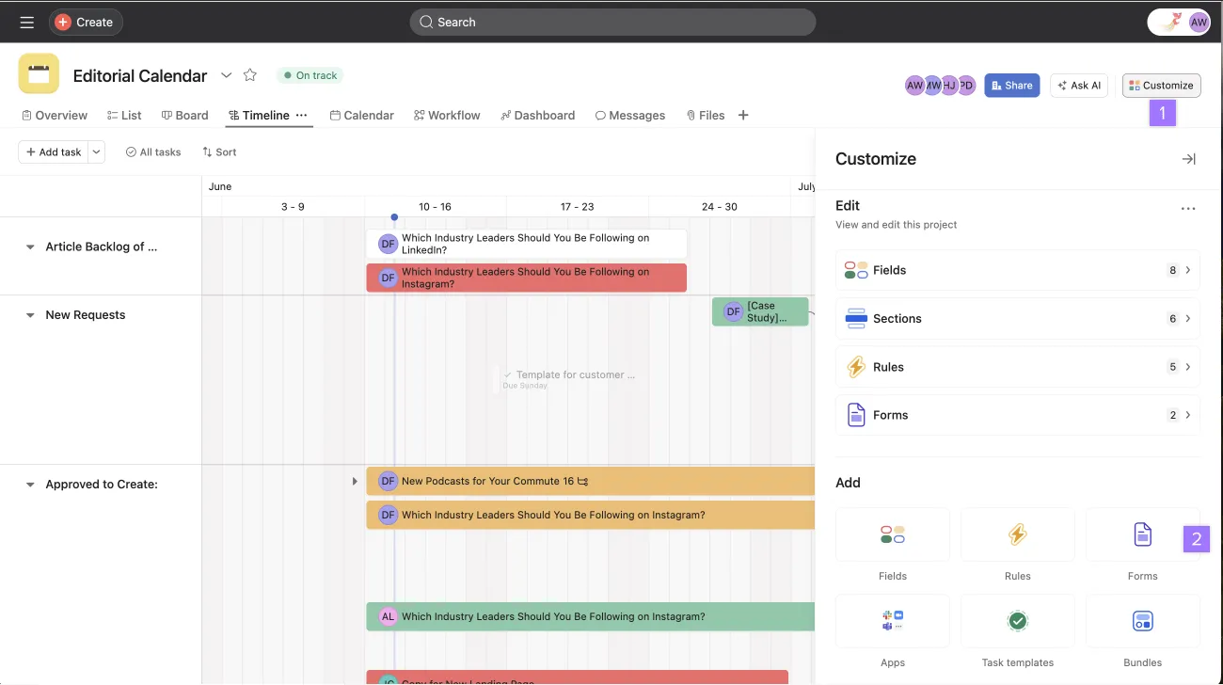Click the Share button
Screen dimensions: 1223x685
tap(1011, 85)
